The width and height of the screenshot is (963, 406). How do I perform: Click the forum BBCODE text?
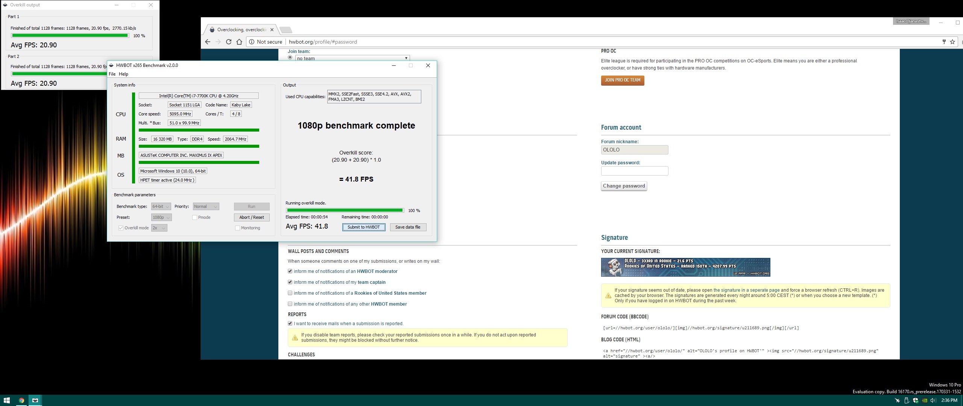pyautogui.click(x=701, y=328)
